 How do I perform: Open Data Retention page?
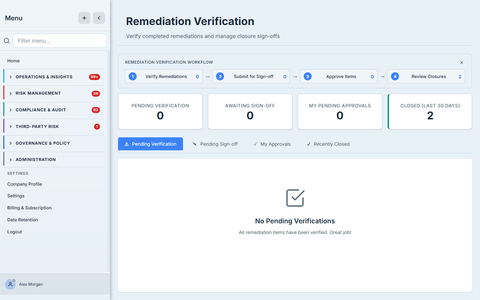tap(23, 220)
